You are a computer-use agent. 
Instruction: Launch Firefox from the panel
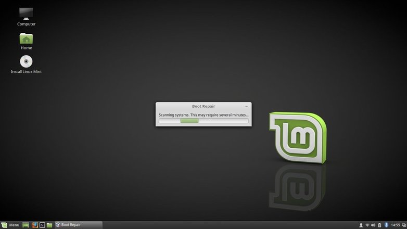[x=35, y=225]
